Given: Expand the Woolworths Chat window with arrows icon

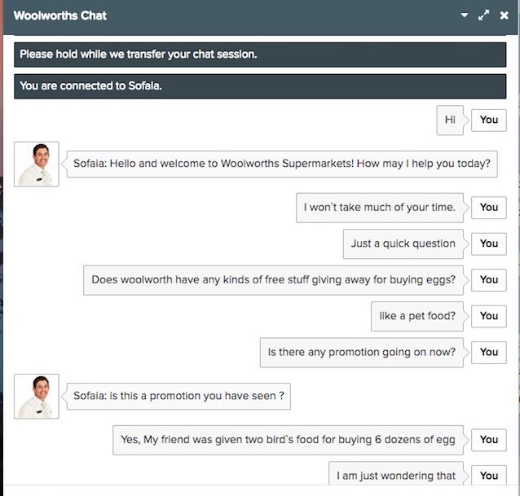Looking at the screenshot, I should coord(484,15).
